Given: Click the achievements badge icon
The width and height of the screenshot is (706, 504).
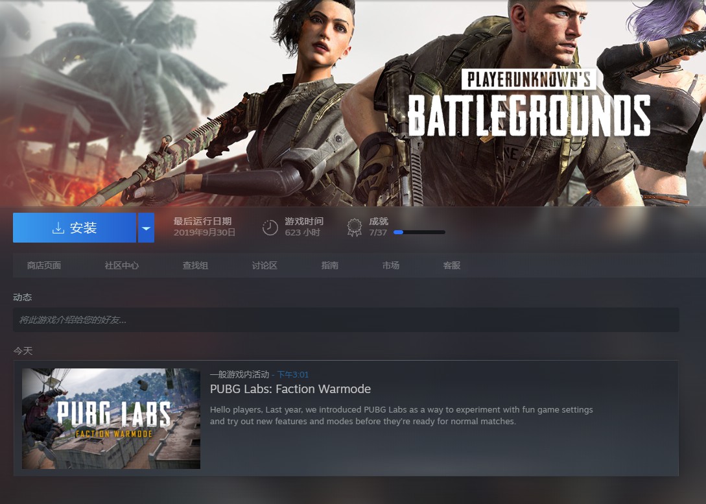Looking at the screenshot, I should [355, 228].
